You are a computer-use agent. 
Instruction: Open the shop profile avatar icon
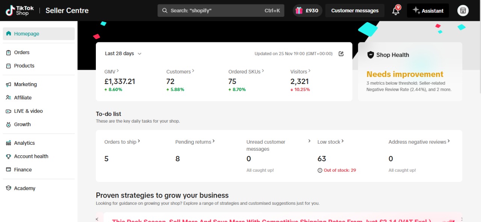[463, 10]
